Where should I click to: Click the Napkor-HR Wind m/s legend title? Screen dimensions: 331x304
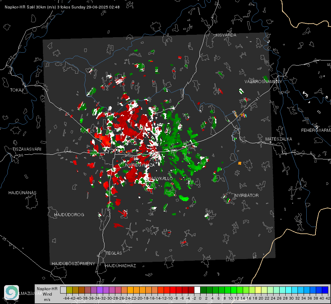pyautogui.click(x=47, y=294)
